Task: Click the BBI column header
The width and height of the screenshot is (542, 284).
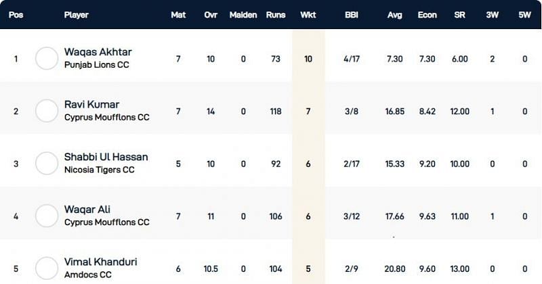Action: point(351,15)
